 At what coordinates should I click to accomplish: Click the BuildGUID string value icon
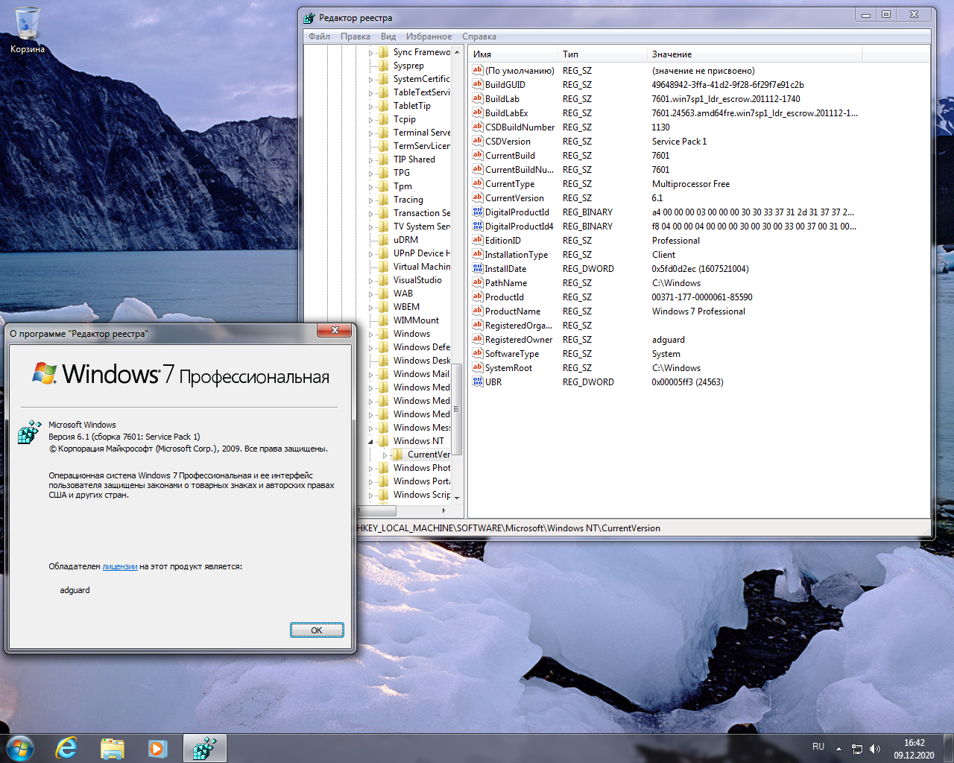[x=478, y=84]
